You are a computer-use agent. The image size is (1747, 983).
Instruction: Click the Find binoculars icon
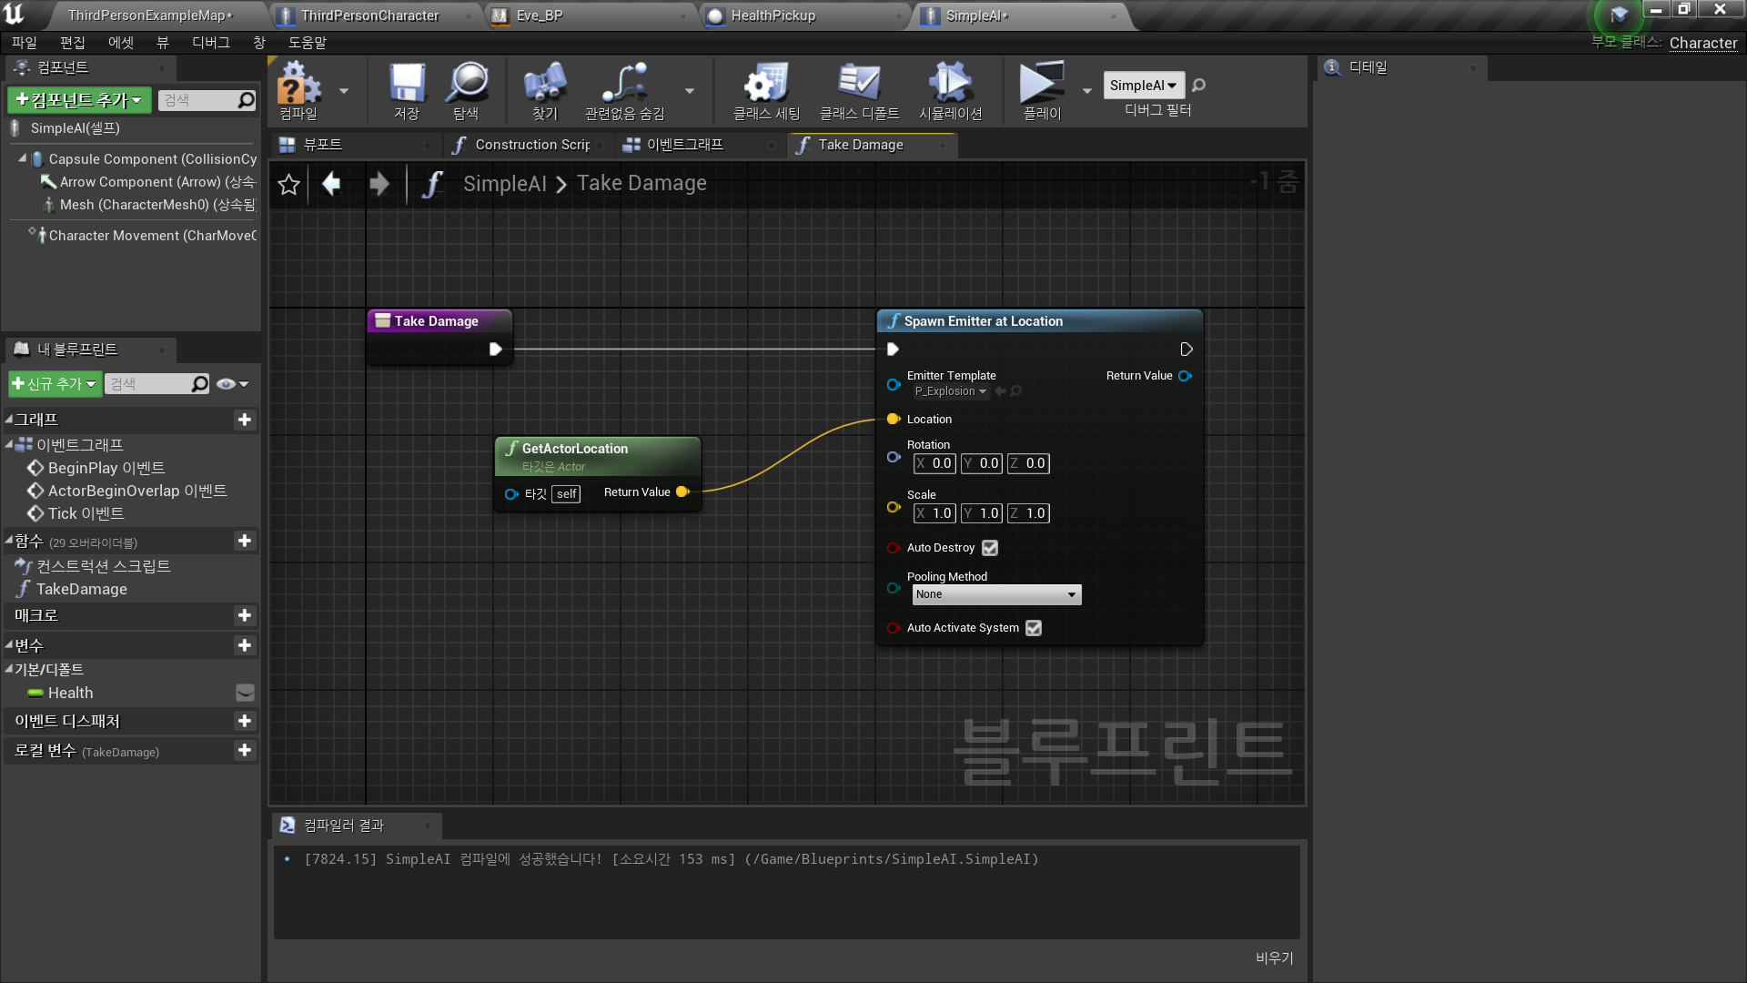tap(544, 85)
